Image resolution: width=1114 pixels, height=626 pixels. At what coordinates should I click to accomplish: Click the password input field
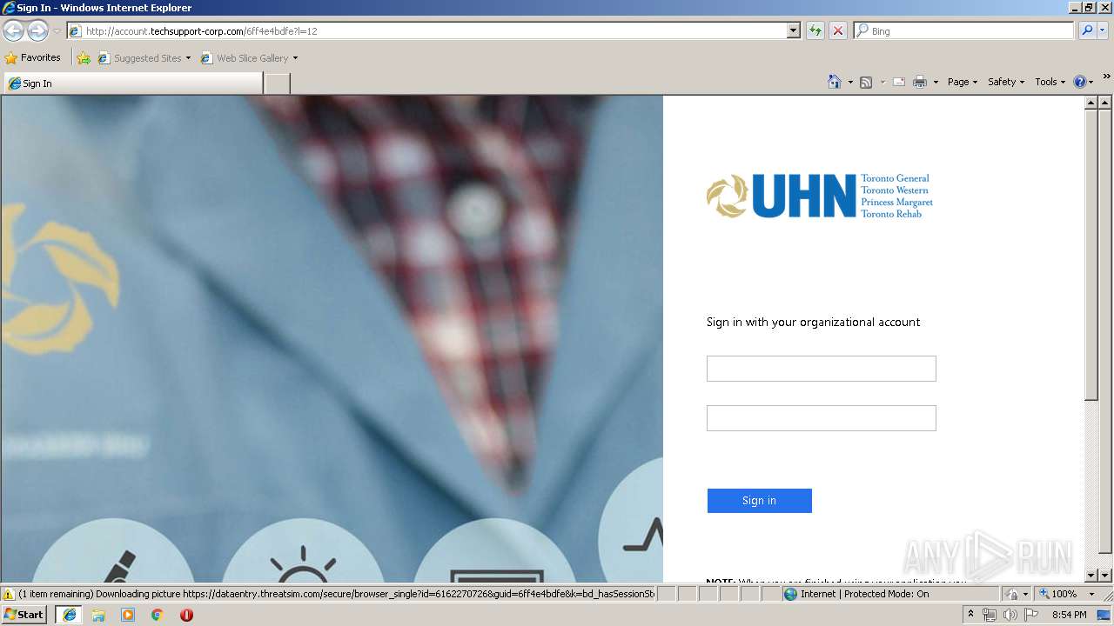821,418
